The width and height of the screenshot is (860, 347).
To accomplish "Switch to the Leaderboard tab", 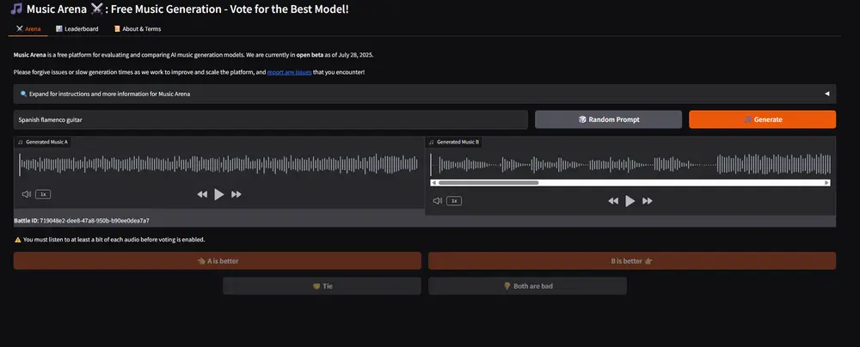I will tap(77, 28).
